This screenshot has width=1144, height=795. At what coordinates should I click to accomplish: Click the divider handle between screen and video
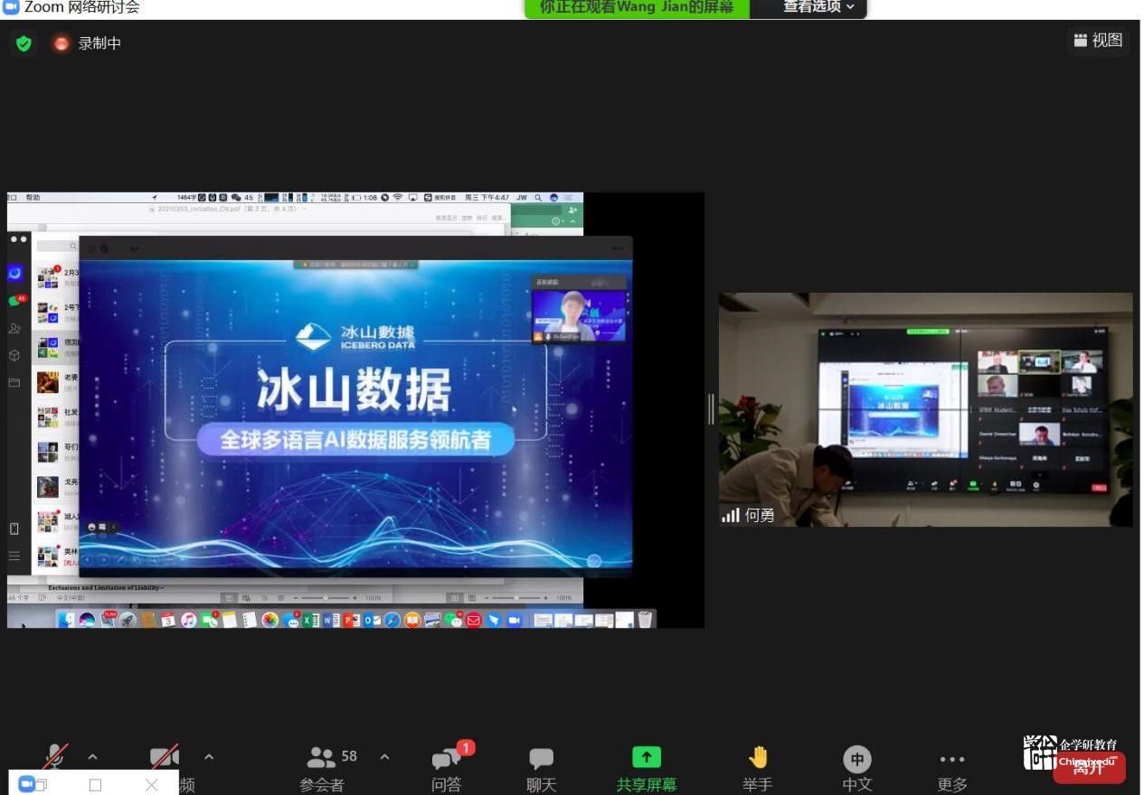pyautogui.click(x=711, y=409)
